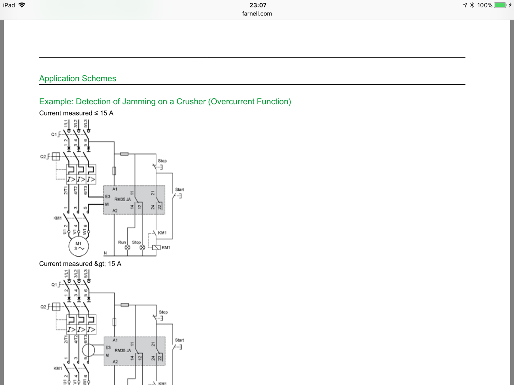Image resolution: width=514 pixels, height=385 pixels.
Task: Click the KM1 coil symbol in first diagram
Action: click(x=156, y=247)
